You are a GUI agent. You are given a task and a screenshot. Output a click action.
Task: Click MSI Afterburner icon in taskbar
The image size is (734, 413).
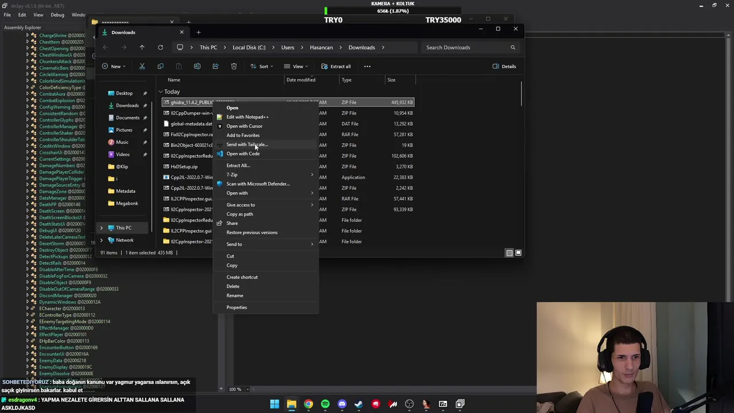tap(393, 404)
